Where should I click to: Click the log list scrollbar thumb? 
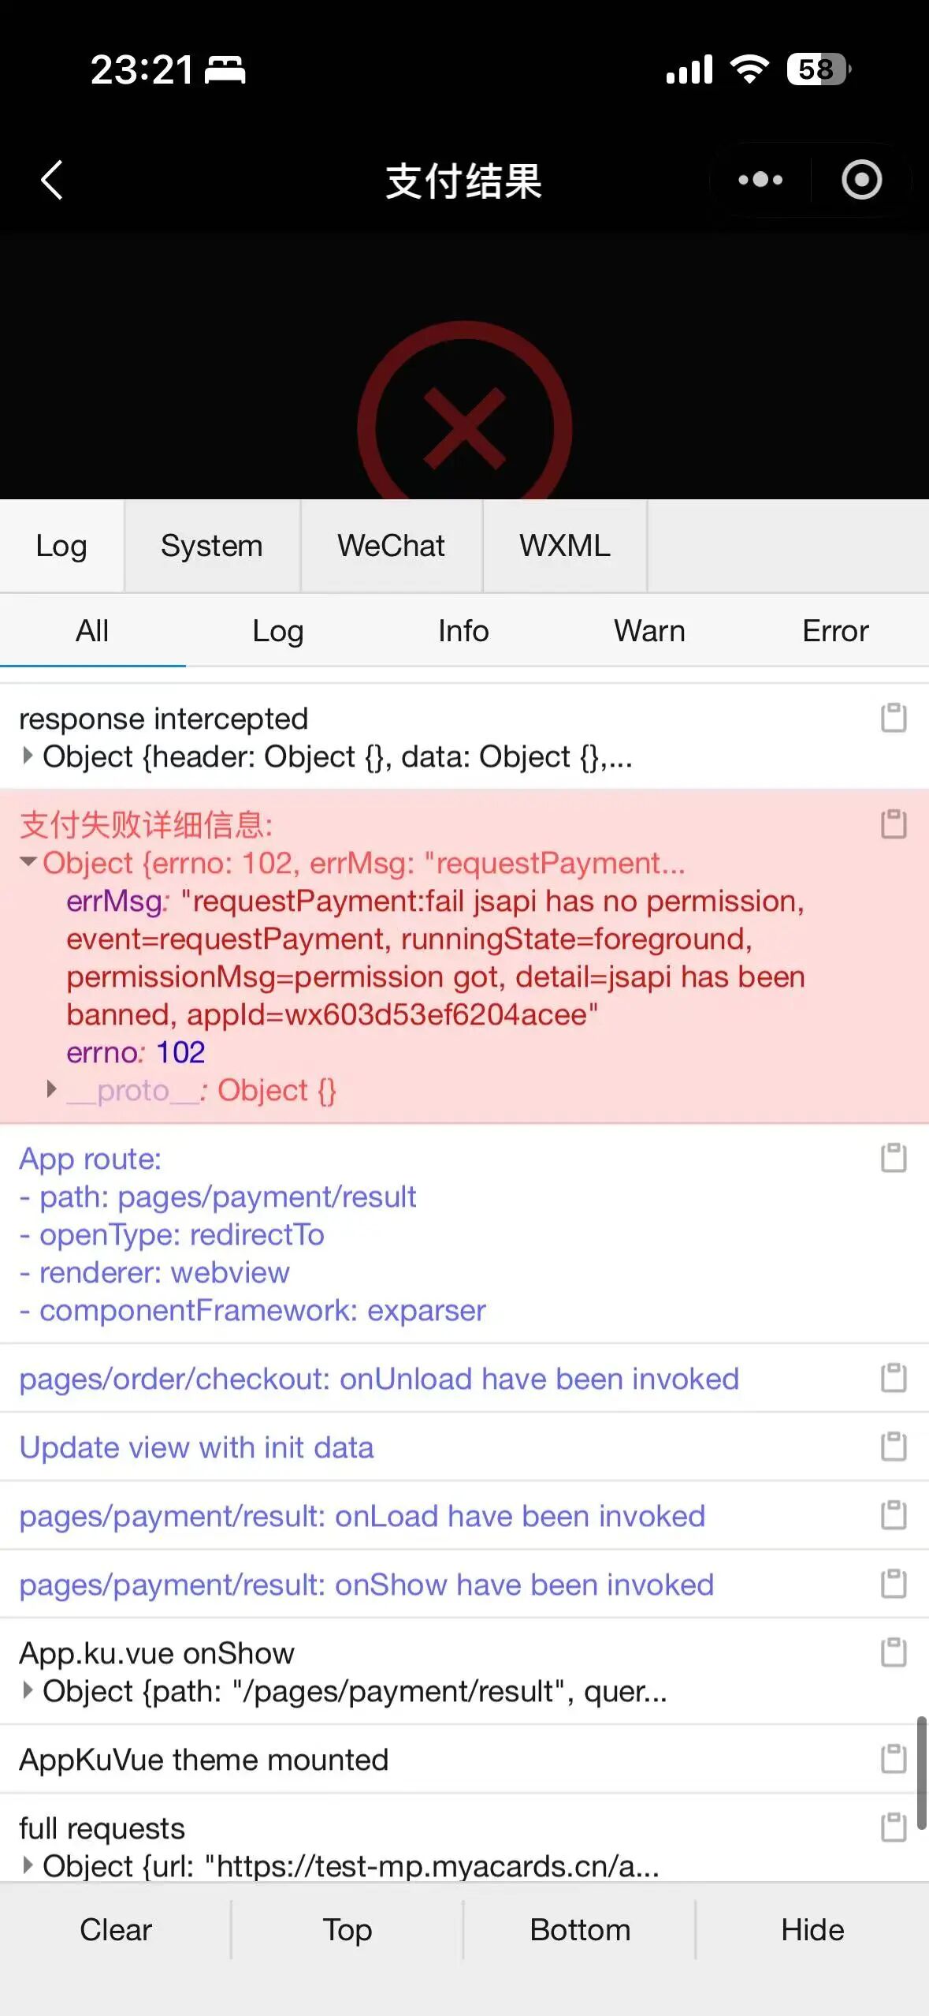(921, 1772)
